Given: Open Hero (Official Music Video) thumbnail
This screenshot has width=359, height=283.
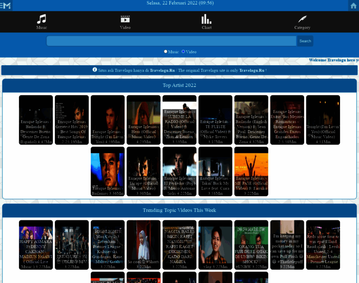Looking at the screenshot, I should coord(144,120).
